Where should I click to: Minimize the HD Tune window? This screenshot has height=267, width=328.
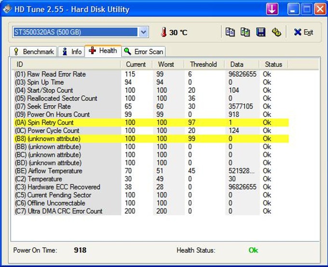pos(294,9)
